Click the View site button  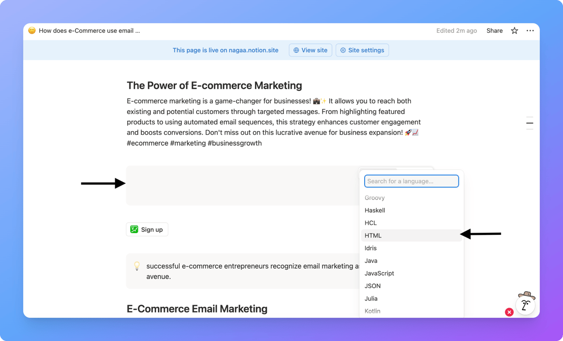pyautogui.click(x=310, y=50)
